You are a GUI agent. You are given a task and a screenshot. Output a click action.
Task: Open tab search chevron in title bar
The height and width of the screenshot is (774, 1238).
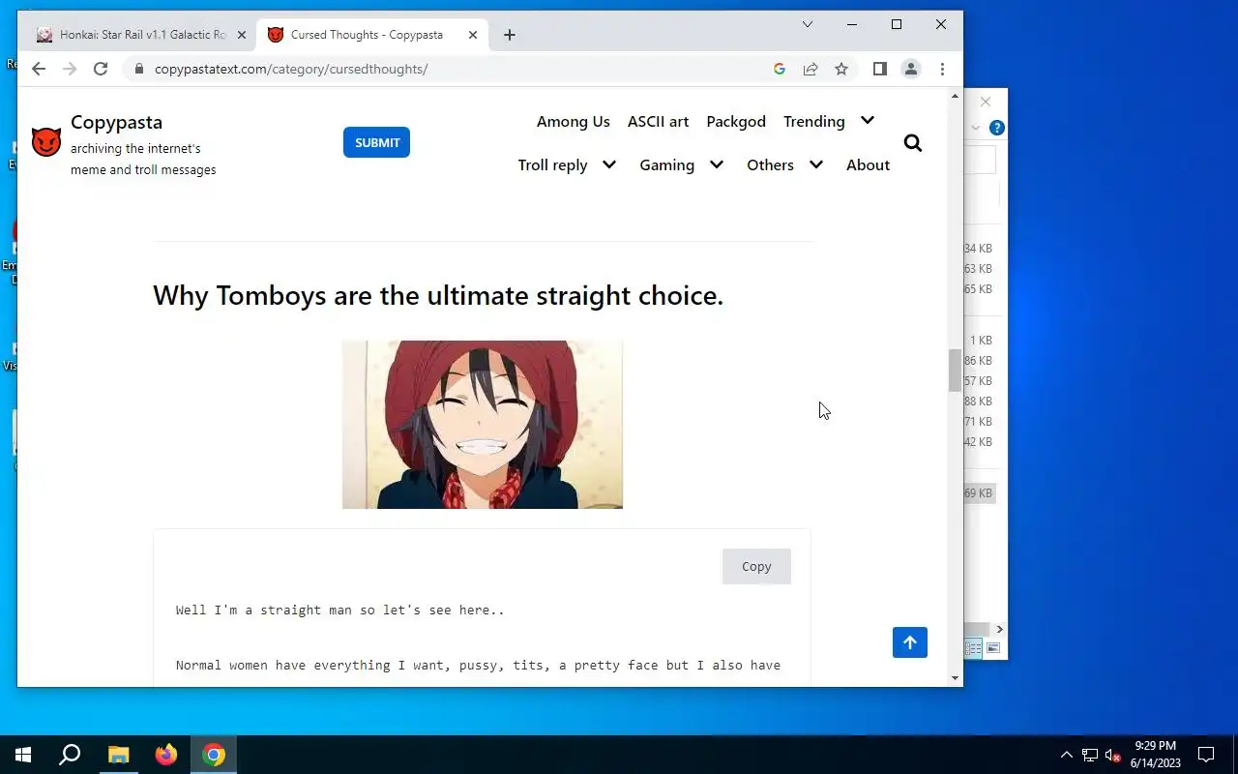click(808, 24)
